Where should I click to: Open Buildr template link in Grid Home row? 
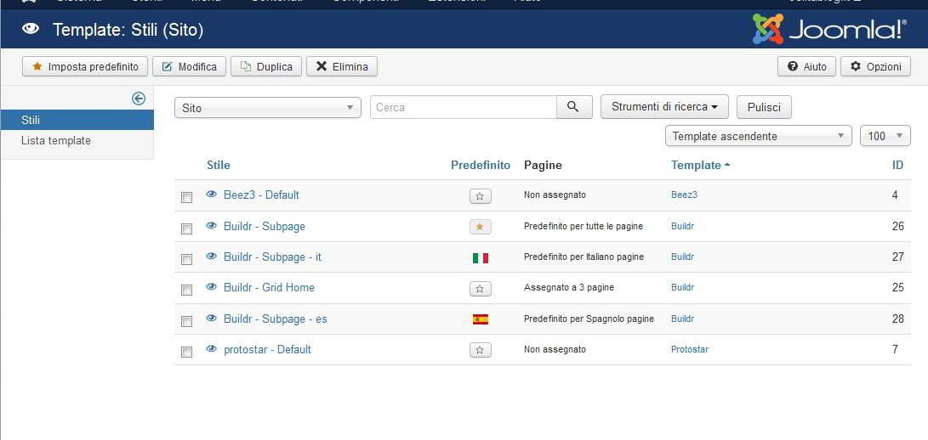tap(682, 287)
